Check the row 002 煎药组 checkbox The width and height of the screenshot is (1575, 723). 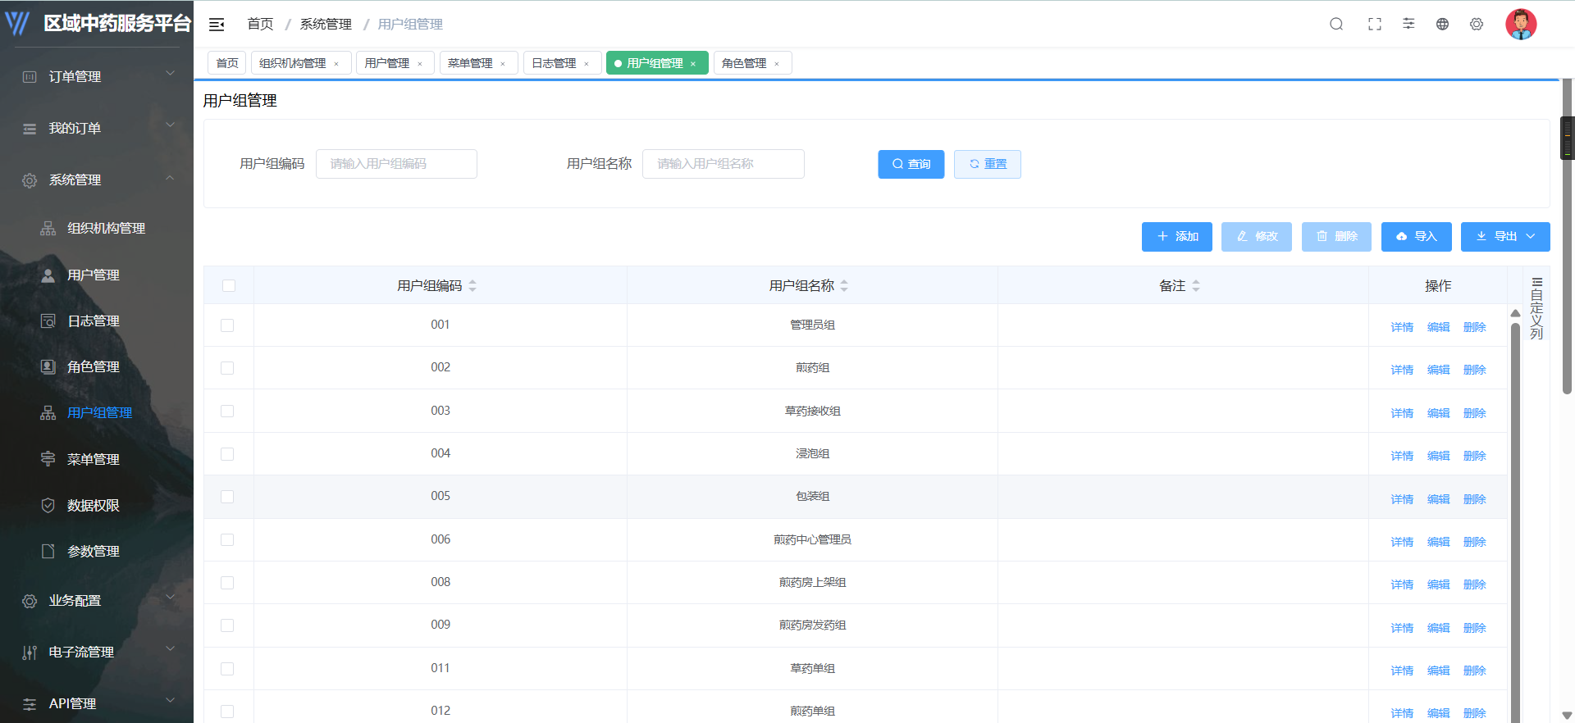tap(227, 368)
